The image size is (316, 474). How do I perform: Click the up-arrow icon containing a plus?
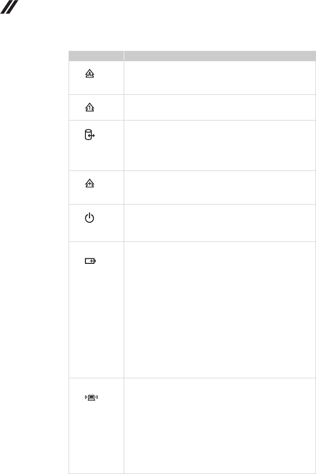[x=89, y=184]
